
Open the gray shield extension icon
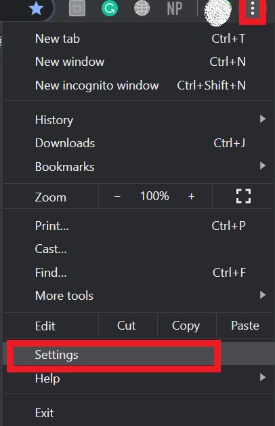[x=77, y=8]
